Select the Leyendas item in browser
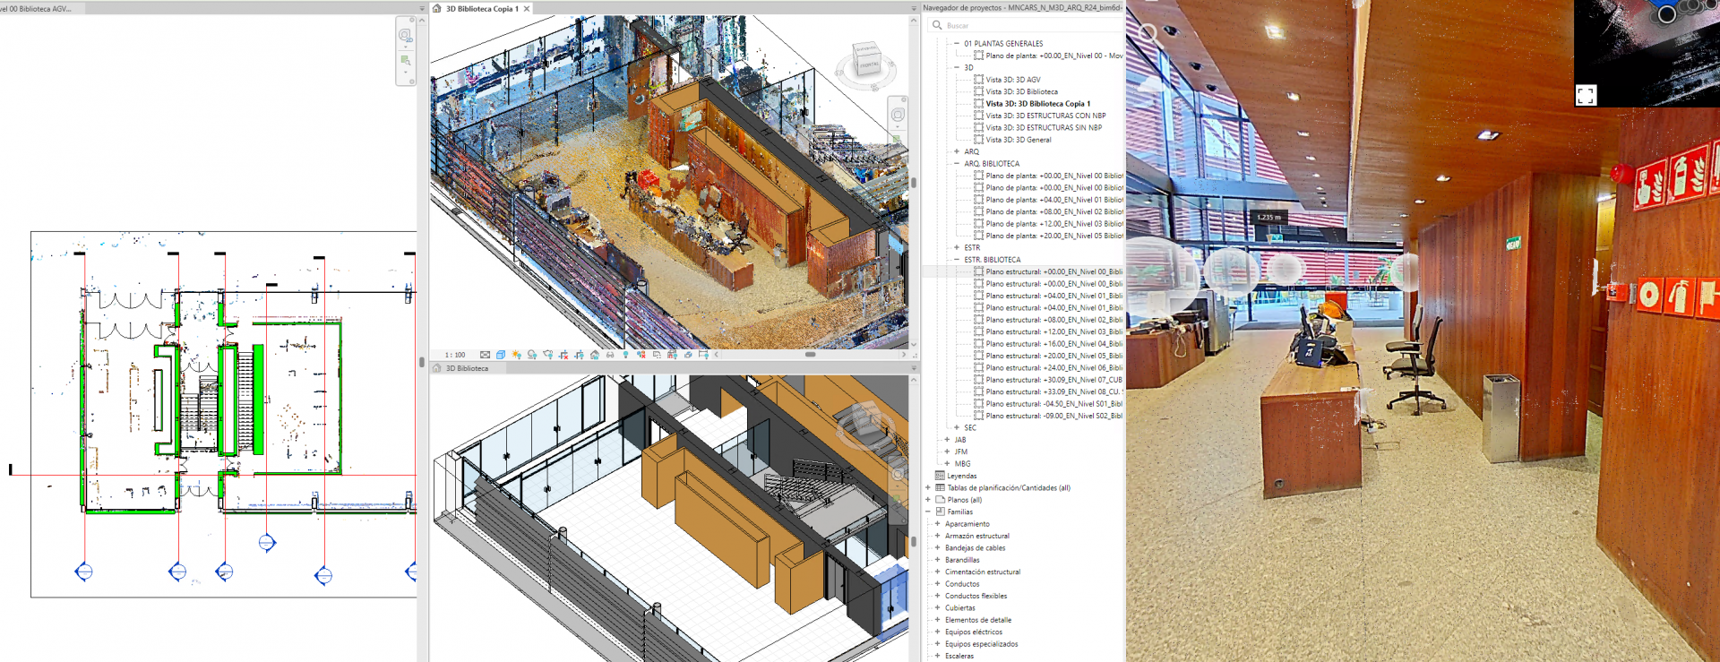The width and height of the screenshot is (1720, 662). tap(961, 476)
